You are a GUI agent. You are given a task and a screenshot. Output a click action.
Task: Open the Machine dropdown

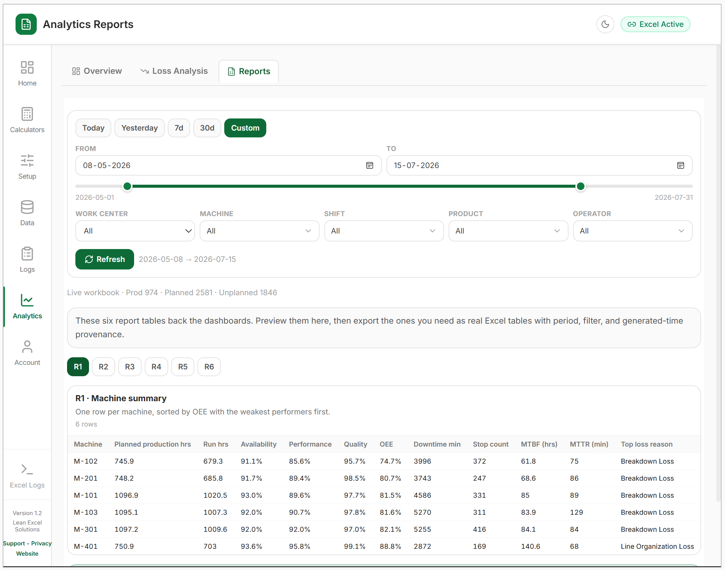click(x=259, y=231)
